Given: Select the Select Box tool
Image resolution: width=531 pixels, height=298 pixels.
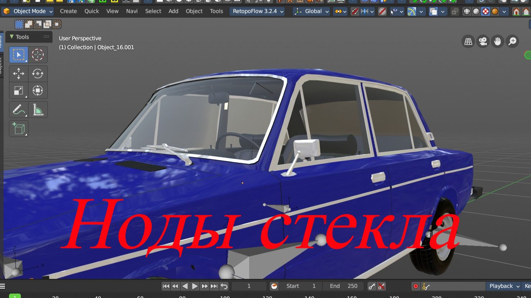Looking at the screenshot, I should [18, 55].
